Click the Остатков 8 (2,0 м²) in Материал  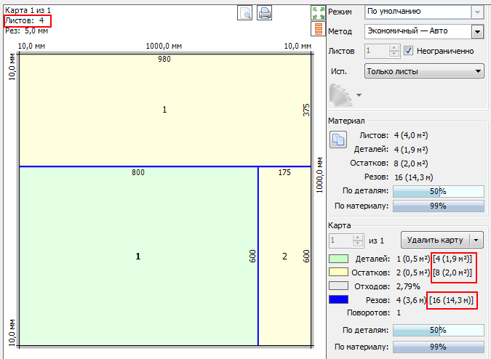pyautogui.click(x=411, y=164)
